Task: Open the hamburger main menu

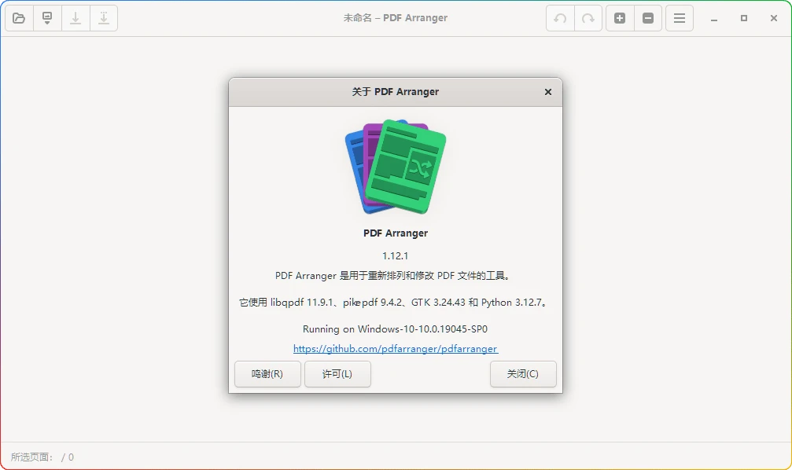Action: 679,17
